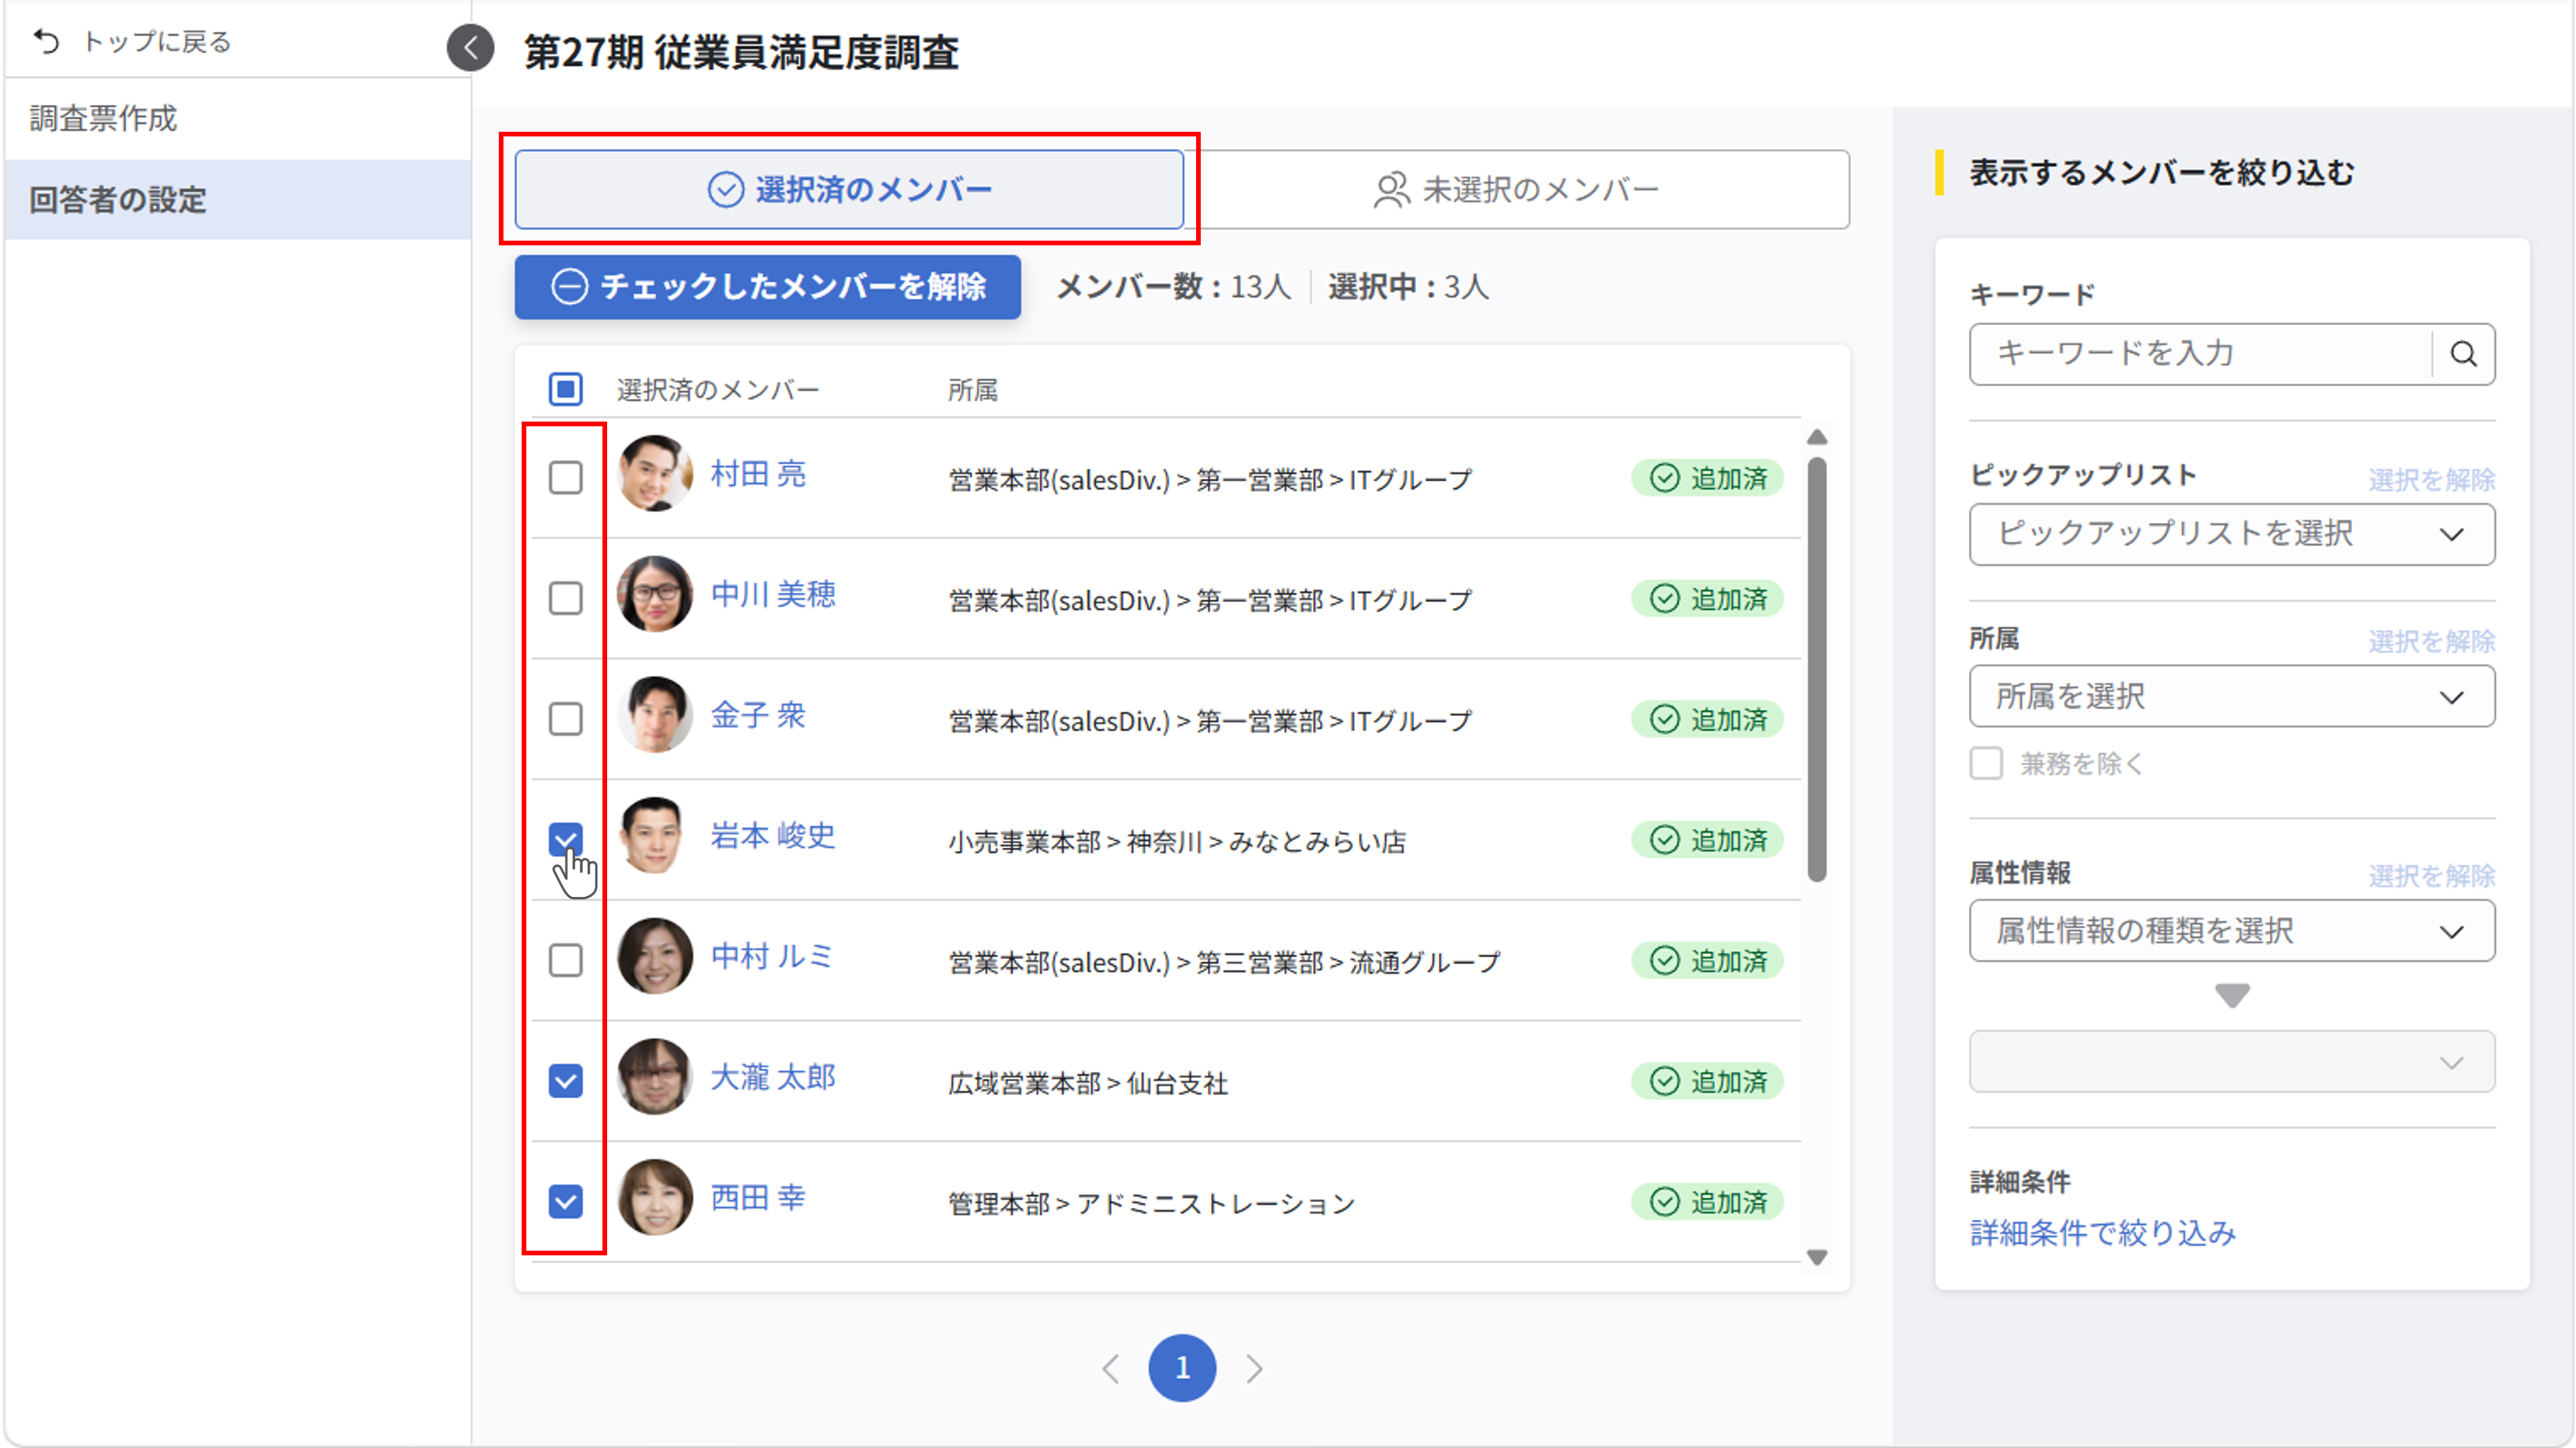This screenshot has width=2576, height=1448.
Task: Click the 追加済 badge on 岩本 峻史's row
Action: 1707,840
